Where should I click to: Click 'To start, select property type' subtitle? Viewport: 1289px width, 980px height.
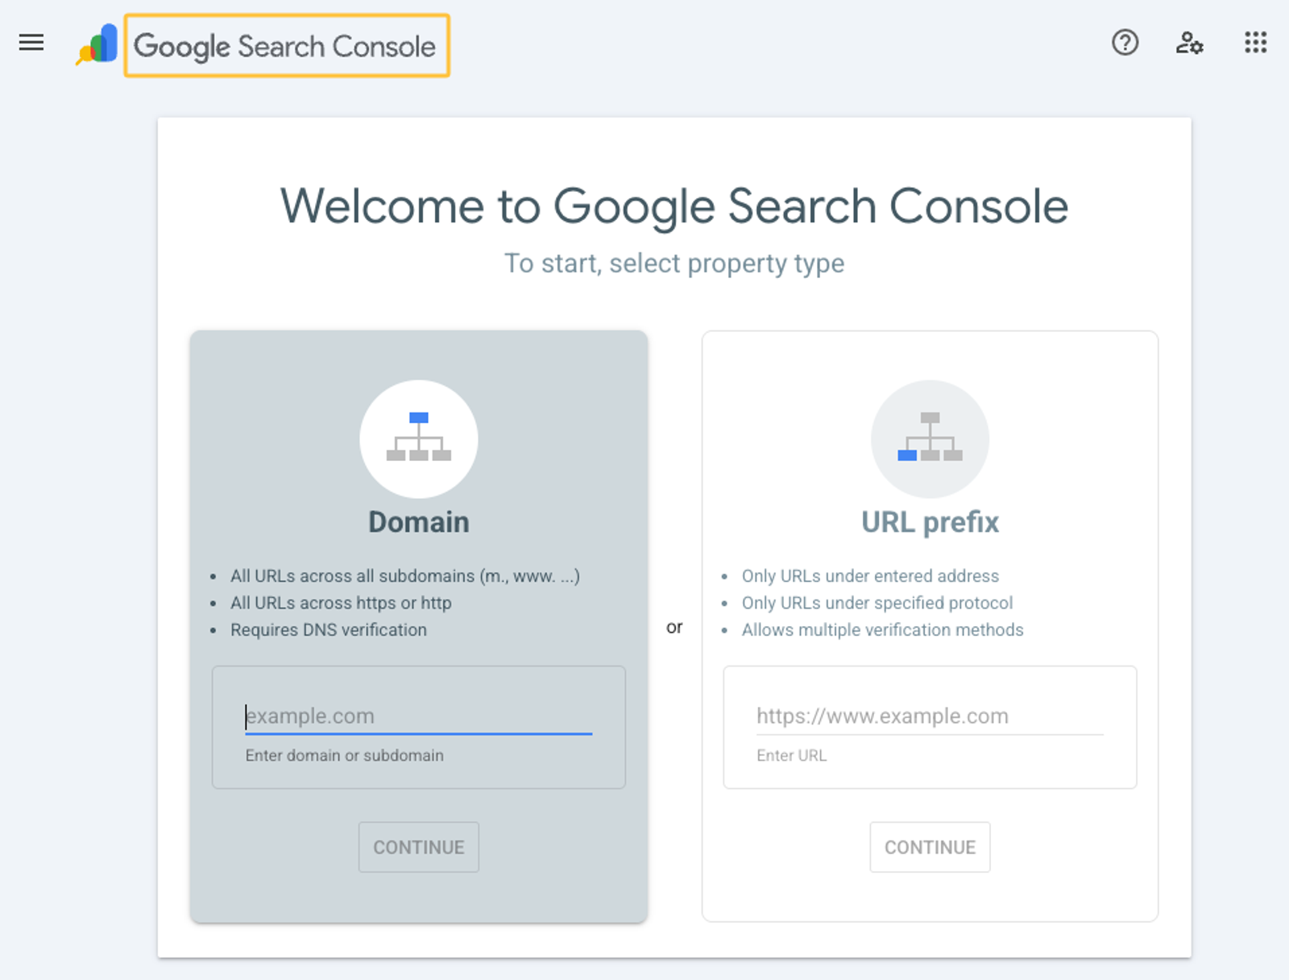[674, 264]
